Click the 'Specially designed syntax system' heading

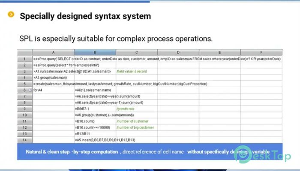85,16
